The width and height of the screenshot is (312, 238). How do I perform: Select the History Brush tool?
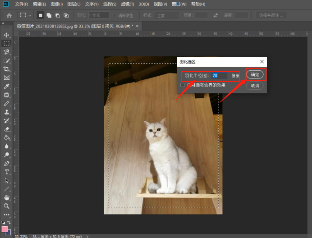click(x=6, y=121)
